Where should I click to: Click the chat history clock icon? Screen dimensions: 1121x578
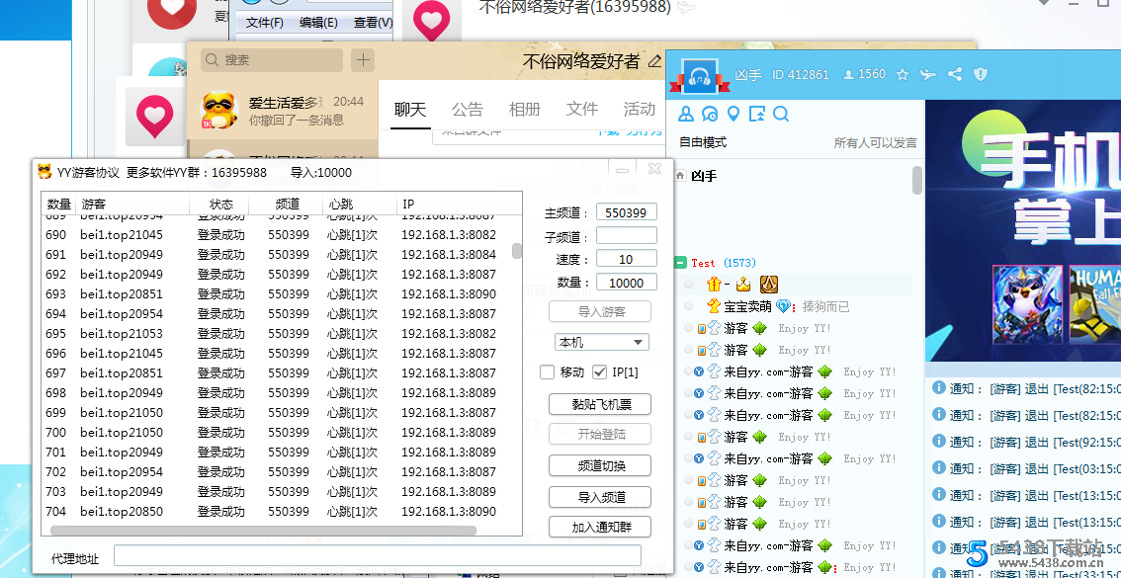(709, 114)
